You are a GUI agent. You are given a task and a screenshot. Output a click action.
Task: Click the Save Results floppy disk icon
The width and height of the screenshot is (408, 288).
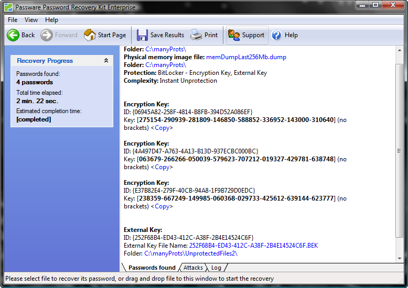142,35
